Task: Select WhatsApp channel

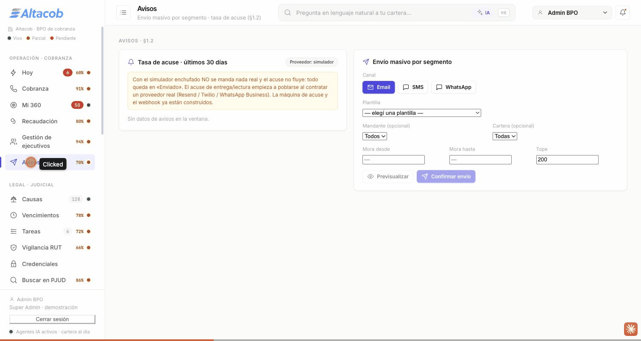Action: pyautogui.click(x=454, y=87)
